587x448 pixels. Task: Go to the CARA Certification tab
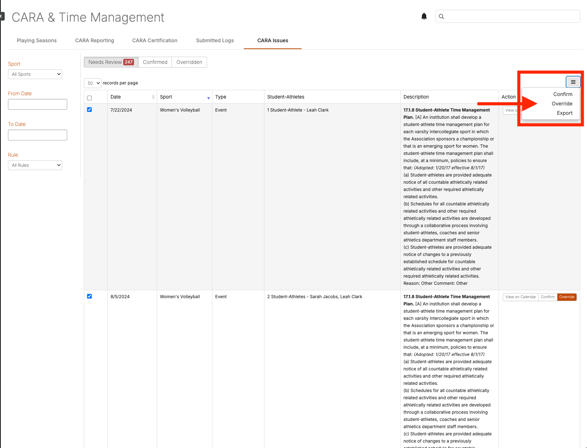[x=155, y=40]
